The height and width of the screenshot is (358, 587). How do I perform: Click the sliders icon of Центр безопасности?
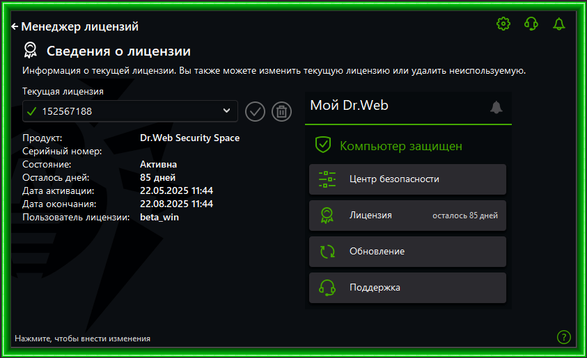coord(327,179)
